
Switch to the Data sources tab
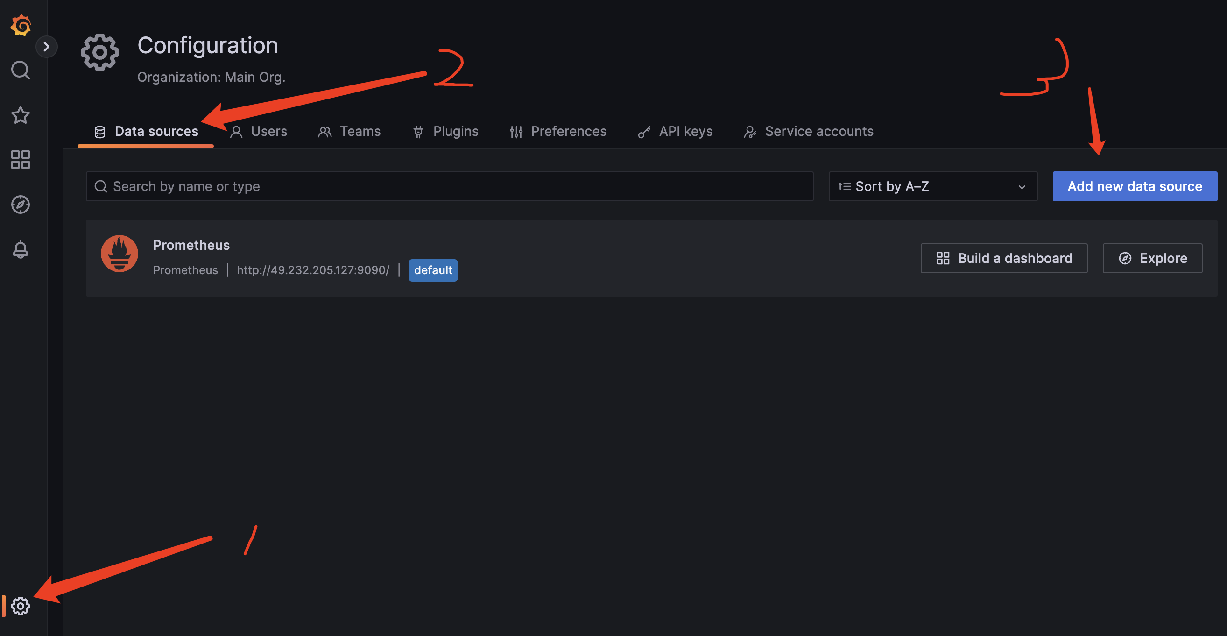pyautogui.click(x=146, y=132)
